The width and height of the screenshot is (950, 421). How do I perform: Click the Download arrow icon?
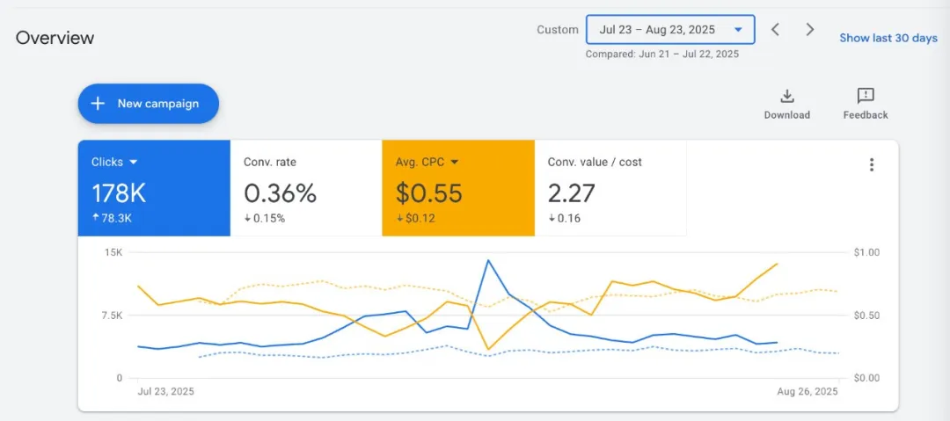tap(786, 96)
